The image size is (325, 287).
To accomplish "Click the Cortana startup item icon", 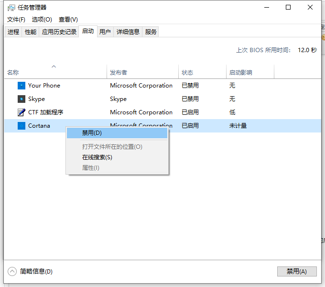I will coord(21,126).
